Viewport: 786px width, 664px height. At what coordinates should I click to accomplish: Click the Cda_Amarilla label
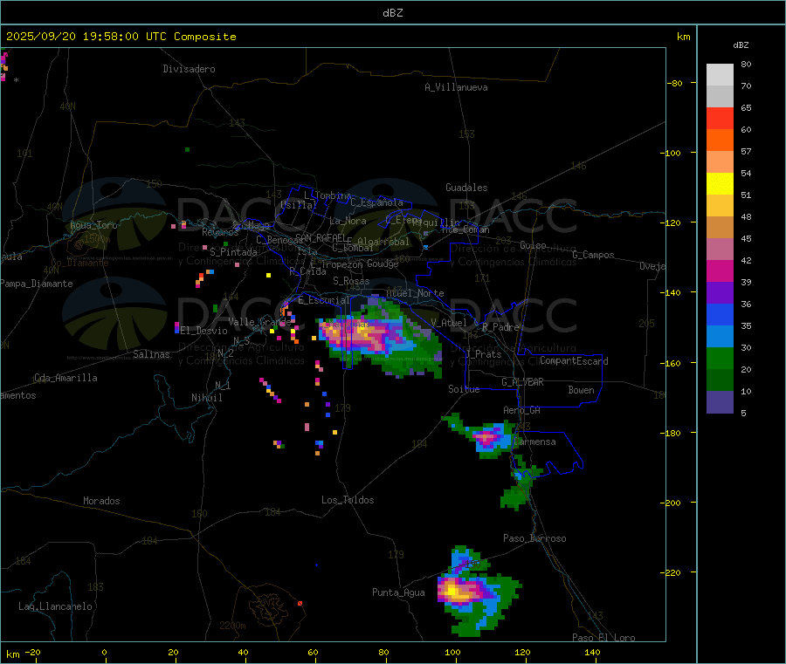tap(65, 378)
